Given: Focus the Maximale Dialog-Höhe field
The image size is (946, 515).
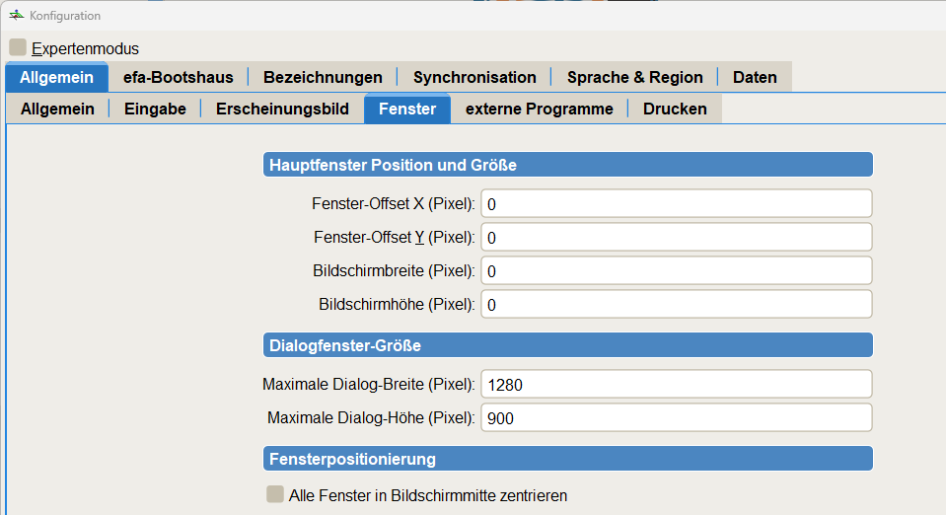Looking at the screenshot, I should pos(676,417).
